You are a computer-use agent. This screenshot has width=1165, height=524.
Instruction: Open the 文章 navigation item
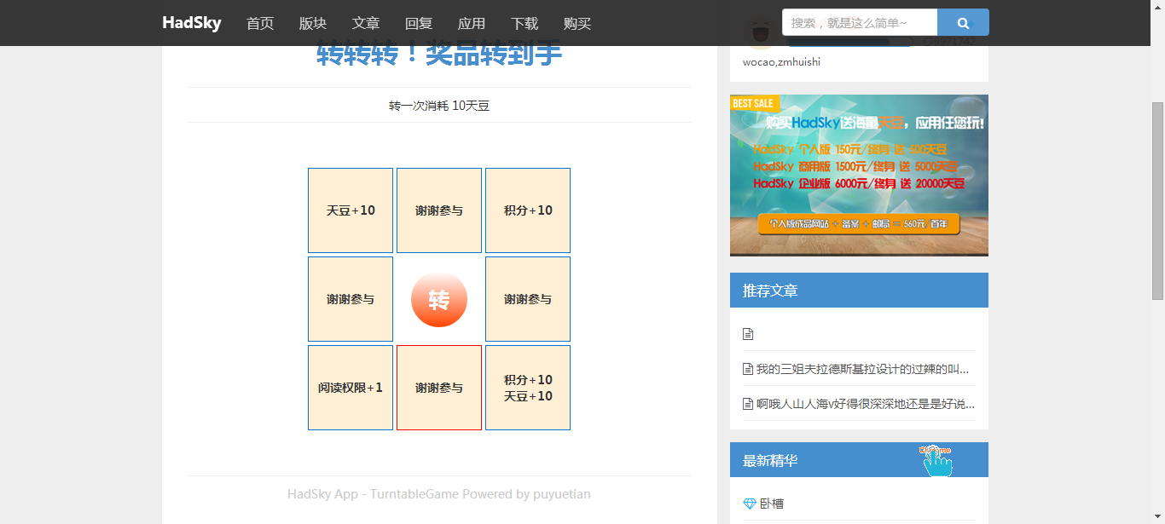click(366, 23)
